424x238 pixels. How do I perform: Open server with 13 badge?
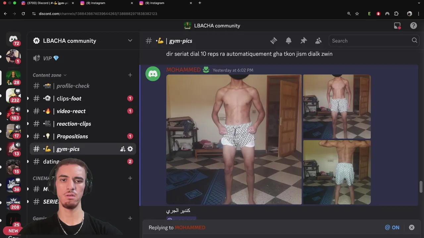pyautogui.click(x=13, y=149)
